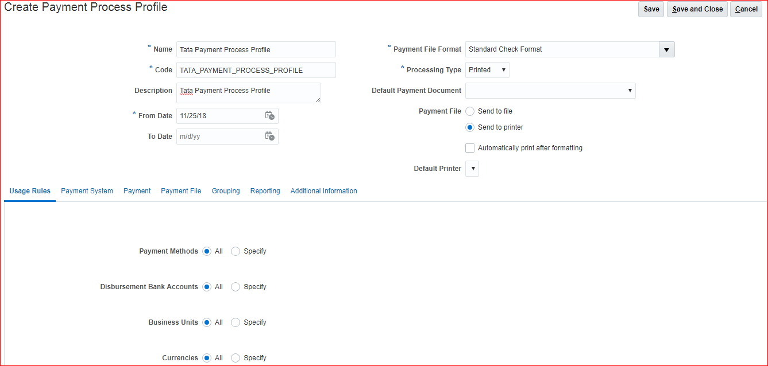Image resolution: width=768 pixels, height=366 pixels.
Task: Switch to the Payment System tab
Action: point(87,191)
